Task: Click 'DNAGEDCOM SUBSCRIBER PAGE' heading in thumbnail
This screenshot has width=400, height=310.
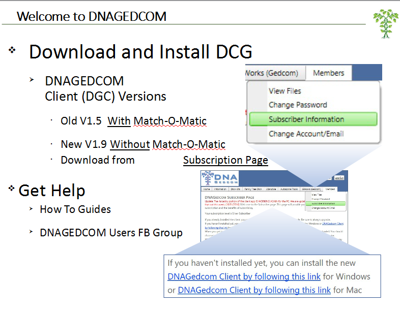Action: [x=230, y=197]
